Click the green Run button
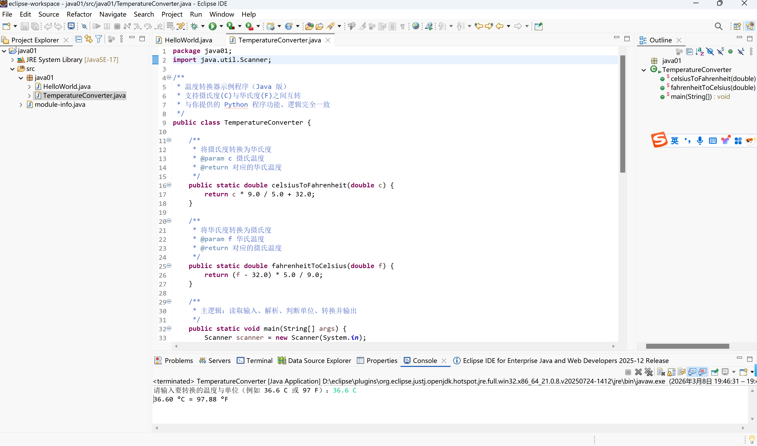Image resolution: width=757 pixels, height=446 pixels. [212, 26]
